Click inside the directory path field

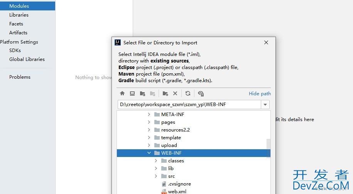click(189, 105)
